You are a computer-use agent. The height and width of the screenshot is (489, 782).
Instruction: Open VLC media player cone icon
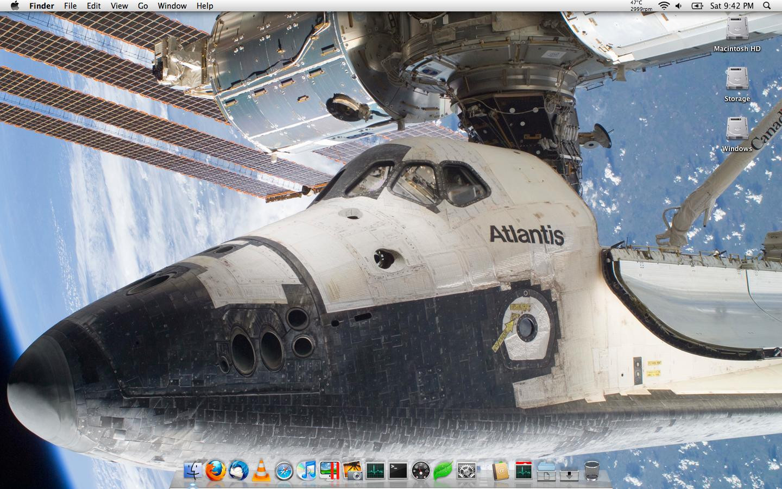(x=261, y=471)
